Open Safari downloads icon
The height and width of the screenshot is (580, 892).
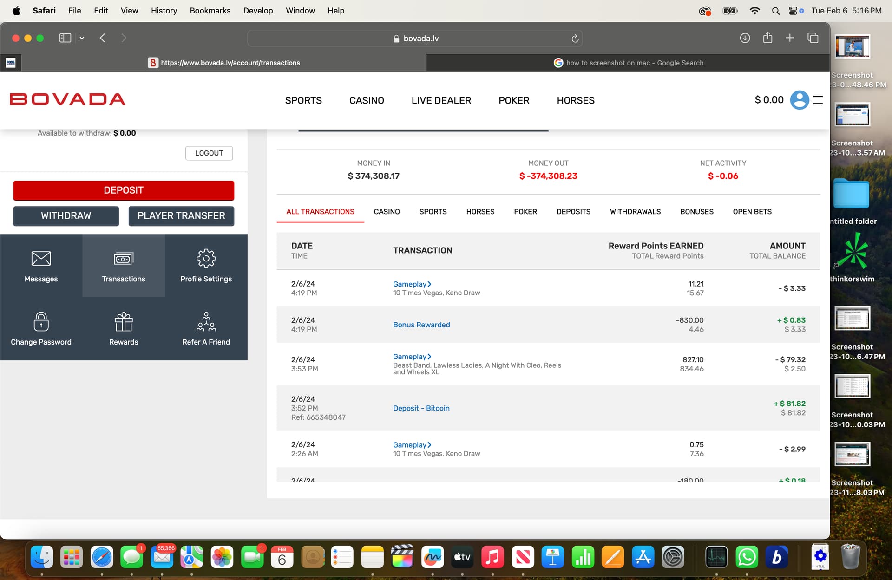pos(745,38)
